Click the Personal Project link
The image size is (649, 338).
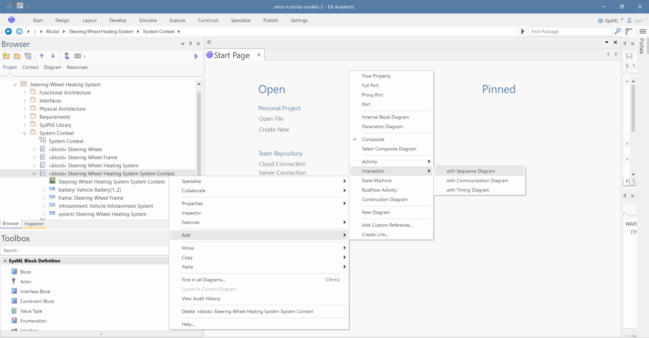[x=279, y=108]
